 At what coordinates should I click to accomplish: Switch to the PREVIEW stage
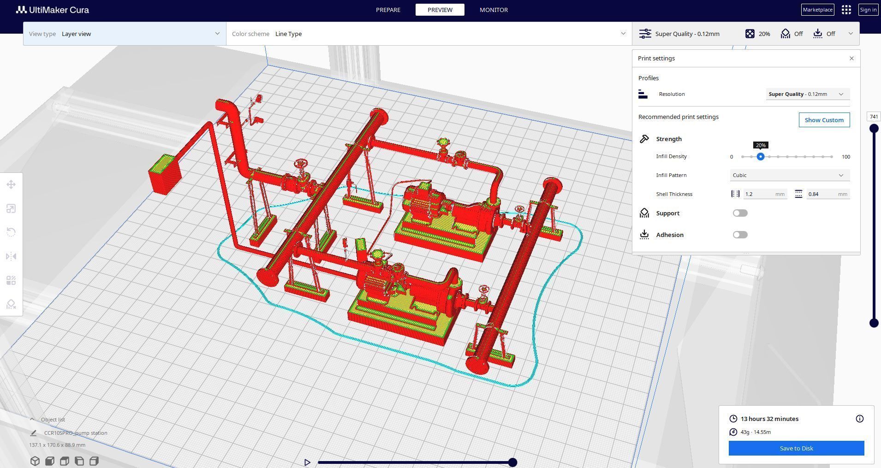[x=440, y=10]
